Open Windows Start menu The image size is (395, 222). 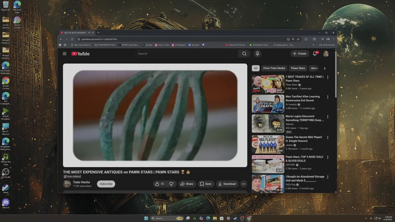tap(146, 218)
